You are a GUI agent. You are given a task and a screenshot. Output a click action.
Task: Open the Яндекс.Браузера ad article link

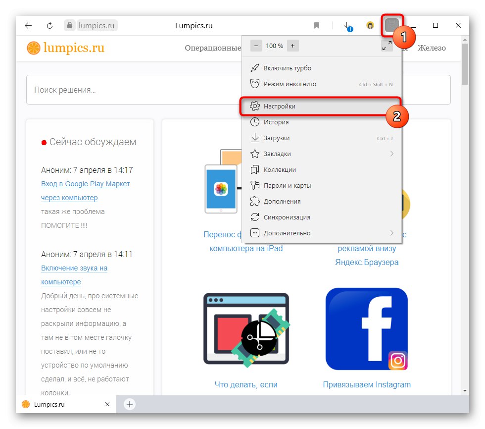click(367, 255)
